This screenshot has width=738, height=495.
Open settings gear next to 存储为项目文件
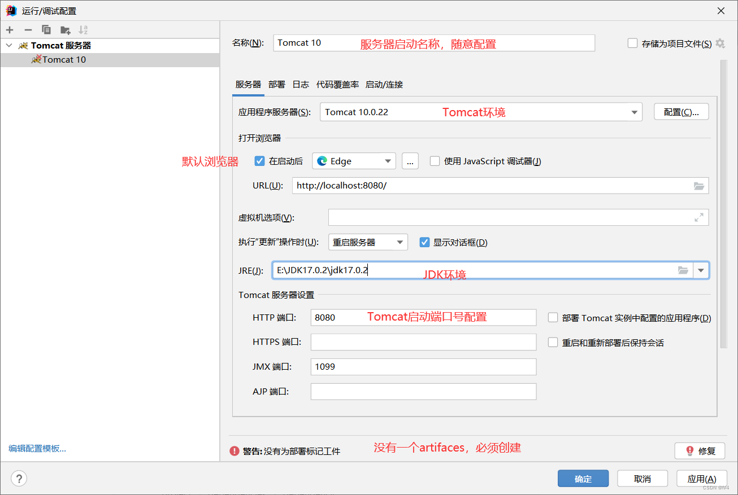pyautogui.click(x=720, y=43)
